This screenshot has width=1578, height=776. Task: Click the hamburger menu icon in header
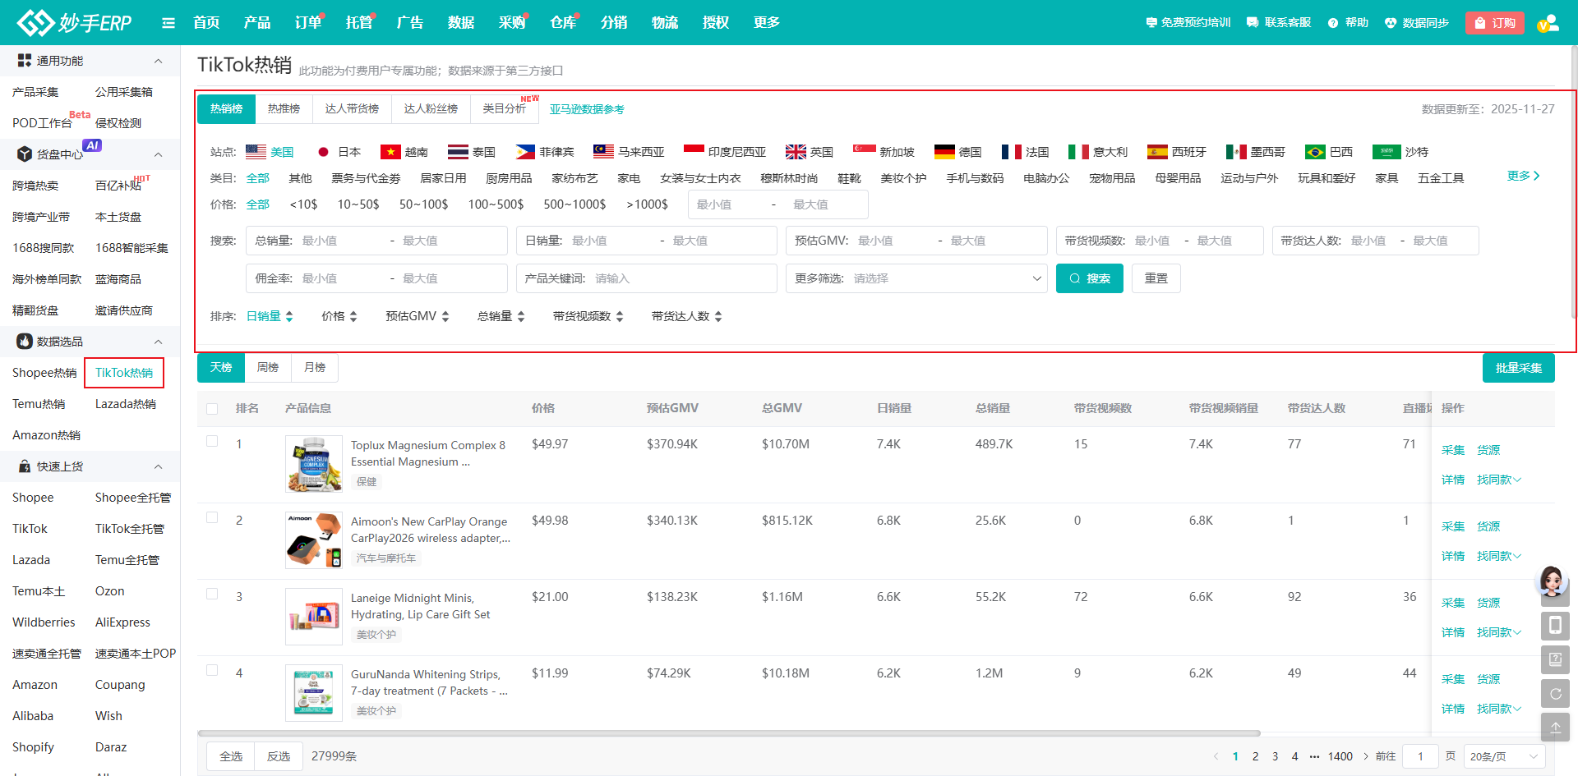(x=168, y=23)
